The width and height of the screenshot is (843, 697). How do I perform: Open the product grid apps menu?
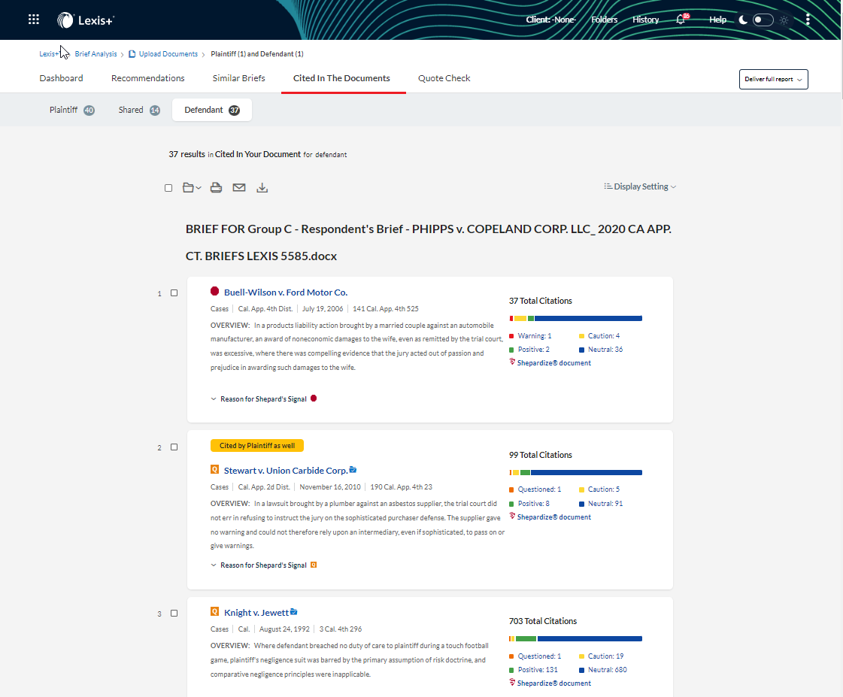tap(34, 20)
